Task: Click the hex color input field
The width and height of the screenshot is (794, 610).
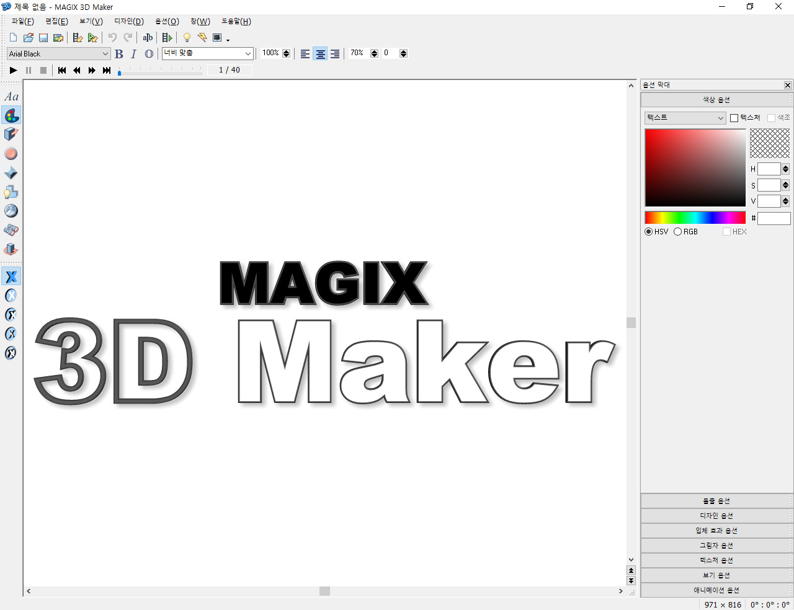Action: click(774, 218)
